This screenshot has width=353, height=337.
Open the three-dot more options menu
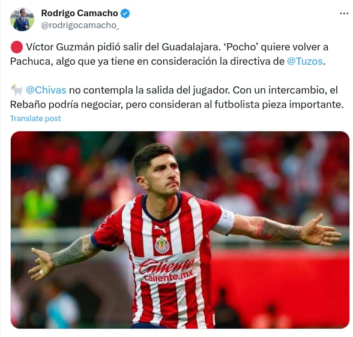click(344, 14)
